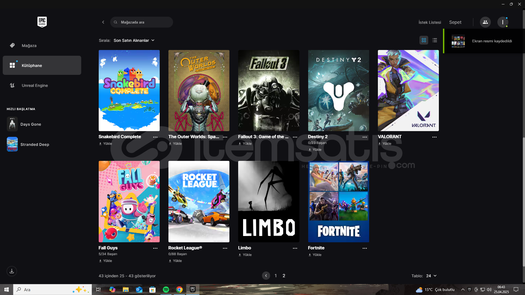Viewport: 525px width, 295px height.
Task: Open the downloads icon in sidebar
Action: pyautogui.click(x=12, y=271)
